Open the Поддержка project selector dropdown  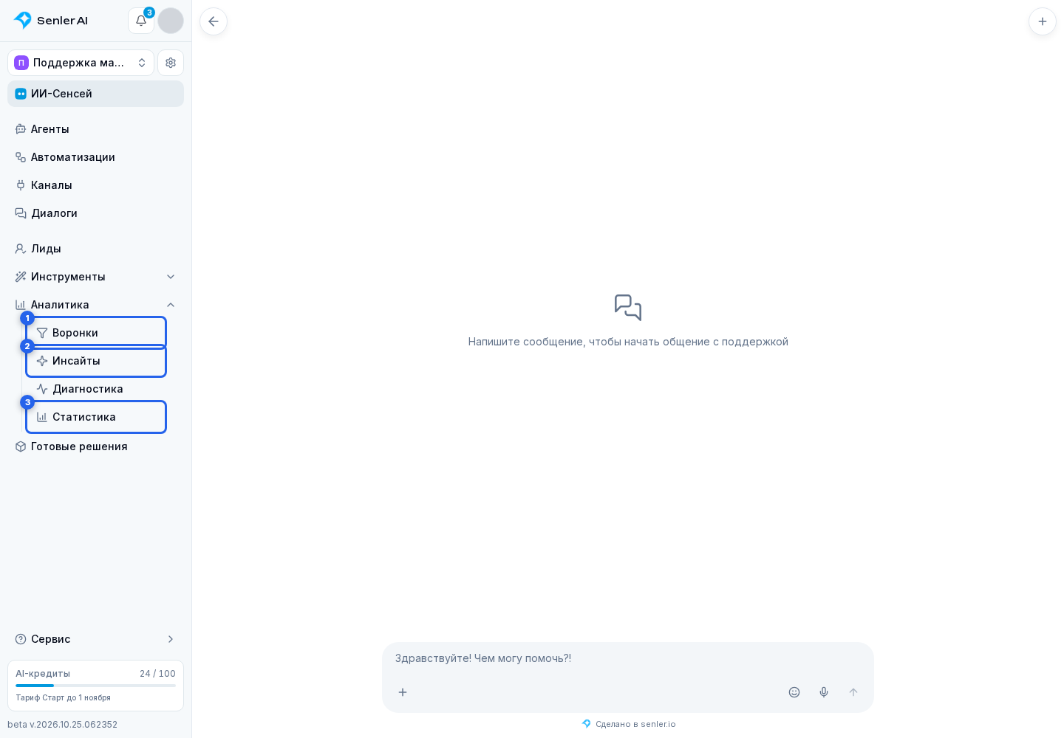[81, 63]
